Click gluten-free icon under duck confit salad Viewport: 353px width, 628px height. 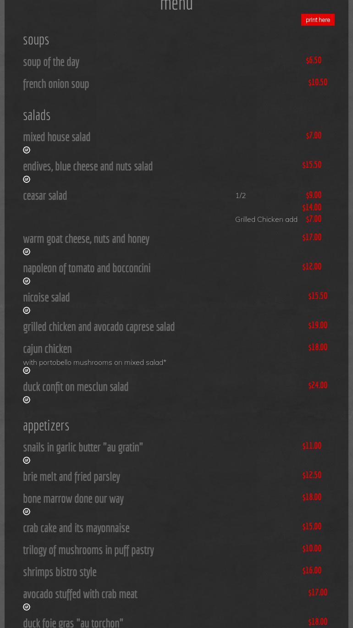coord(27,400)
